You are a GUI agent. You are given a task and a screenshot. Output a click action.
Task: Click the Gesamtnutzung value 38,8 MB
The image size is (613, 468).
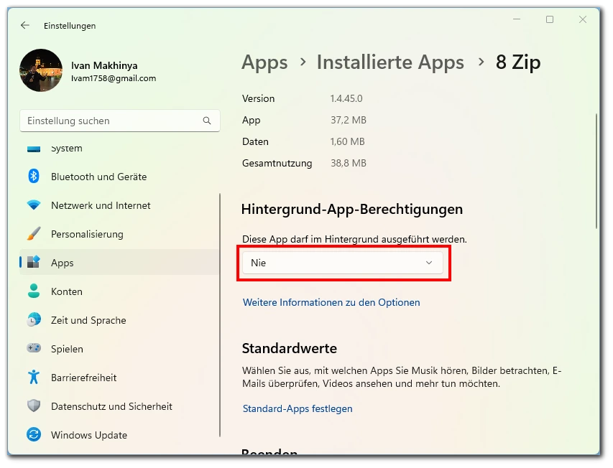(349, 163)
